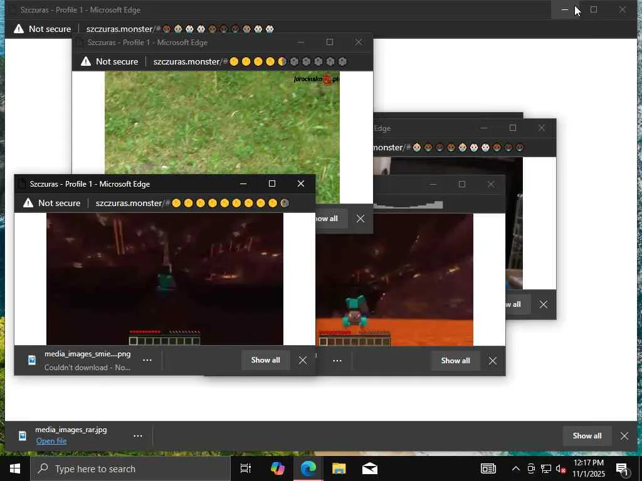Close the right Edge window with face emoji URL
642x481 pixels.
tap(542, 128)
